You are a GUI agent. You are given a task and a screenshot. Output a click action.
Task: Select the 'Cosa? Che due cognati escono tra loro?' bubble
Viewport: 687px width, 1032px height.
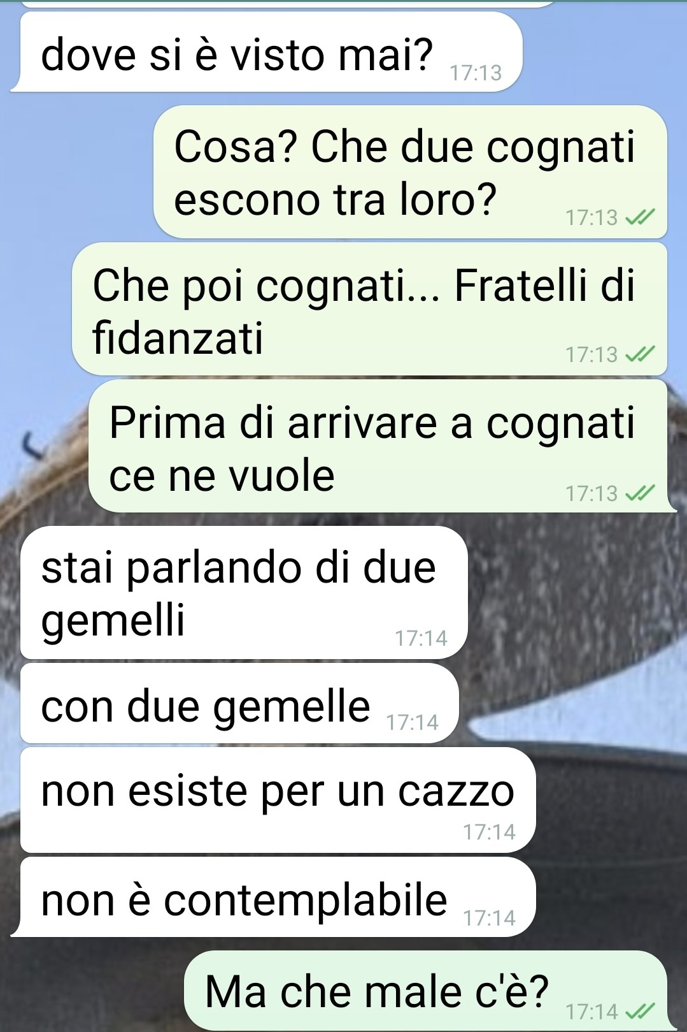point(410,171)
